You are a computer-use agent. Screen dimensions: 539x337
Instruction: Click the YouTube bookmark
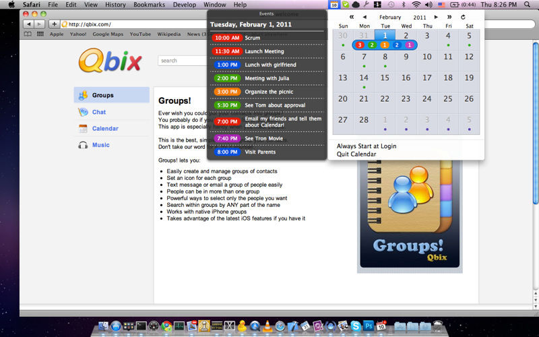(140, 34)
